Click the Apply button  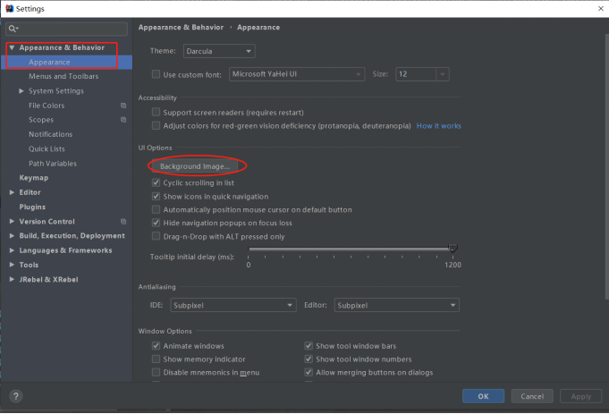coord(580,396)
